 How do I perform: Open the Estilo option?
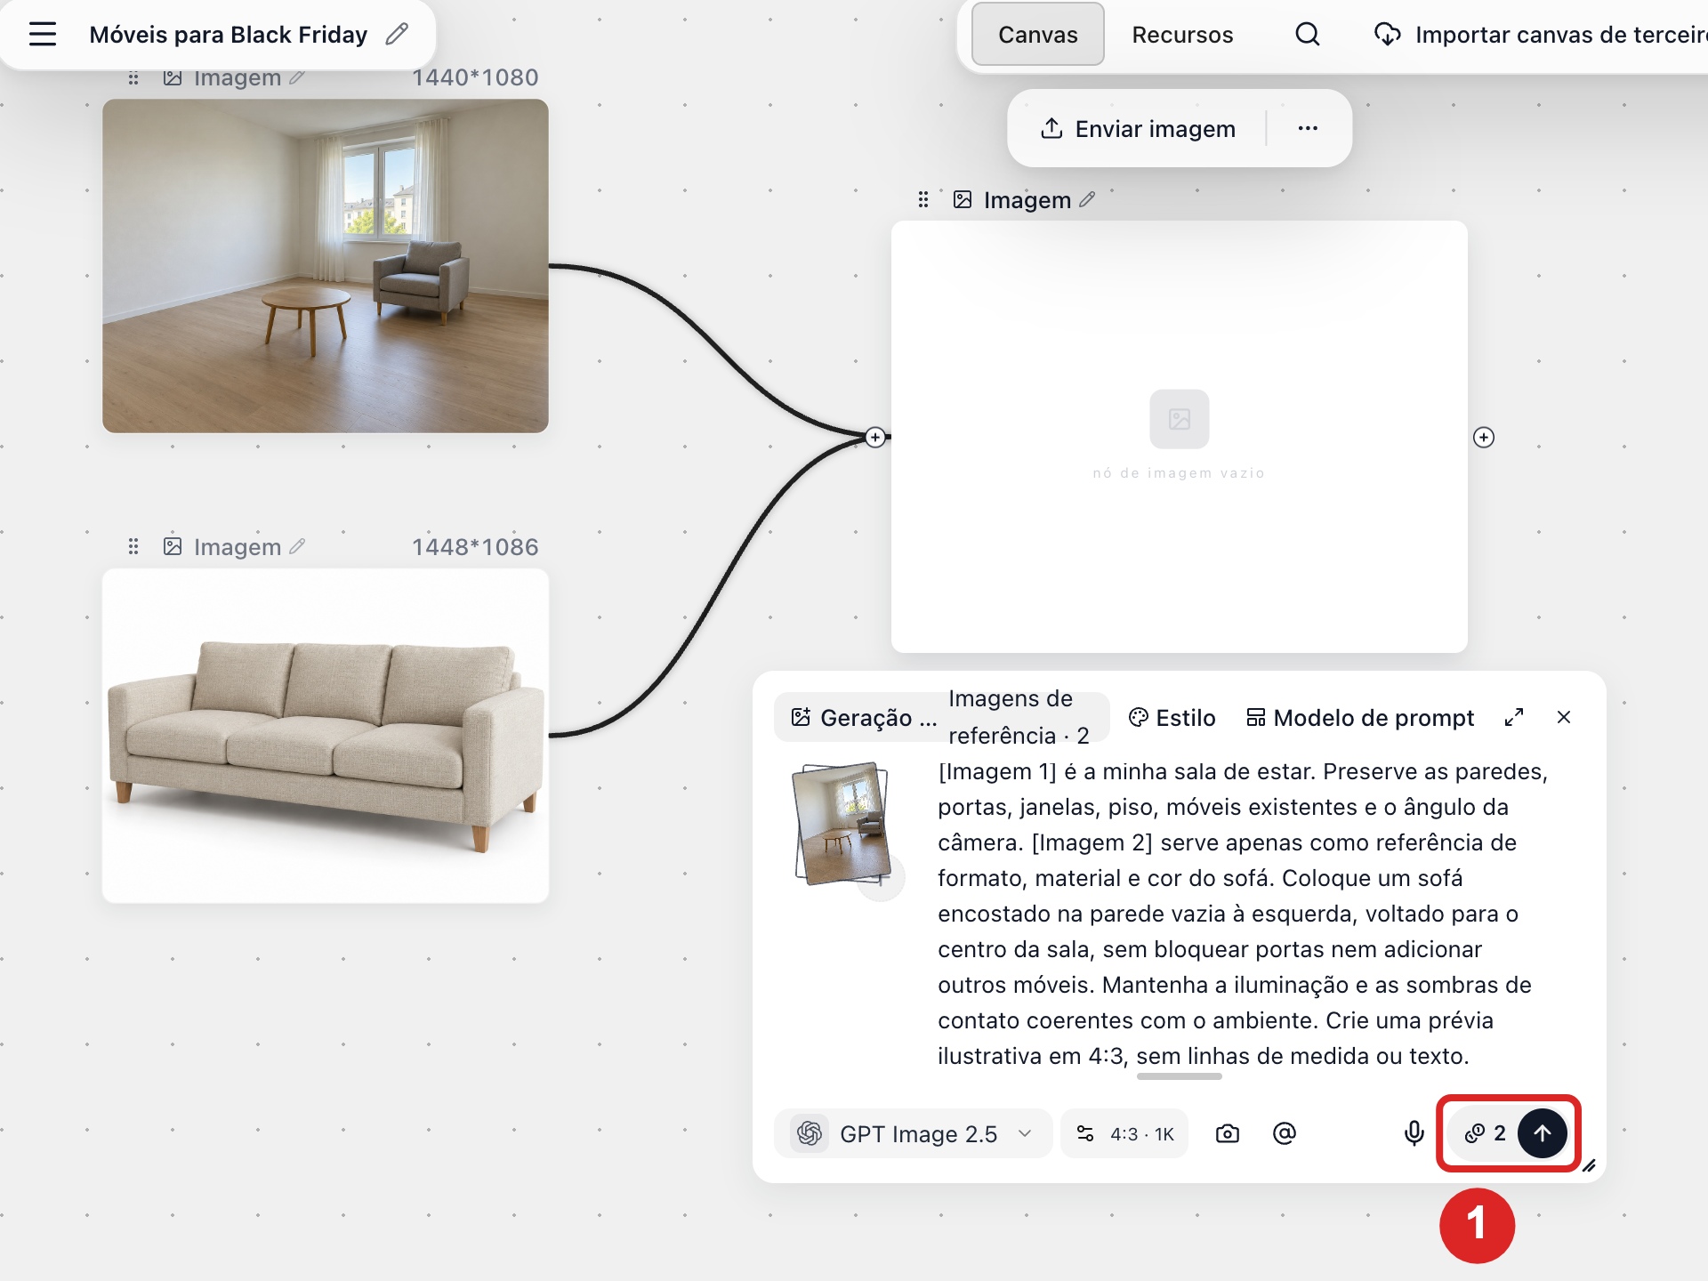coord(1172,717)
